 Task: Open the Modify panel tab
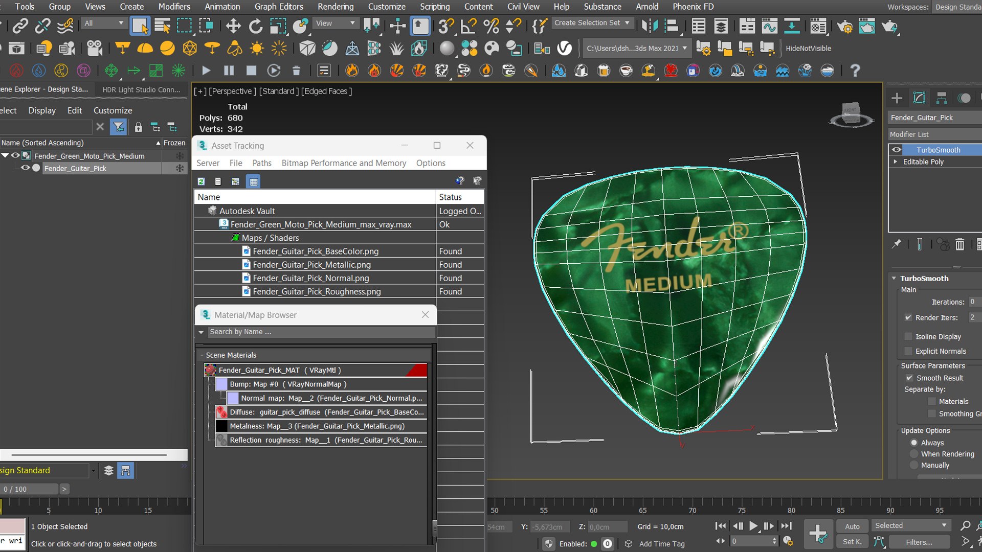pos(919,98)
